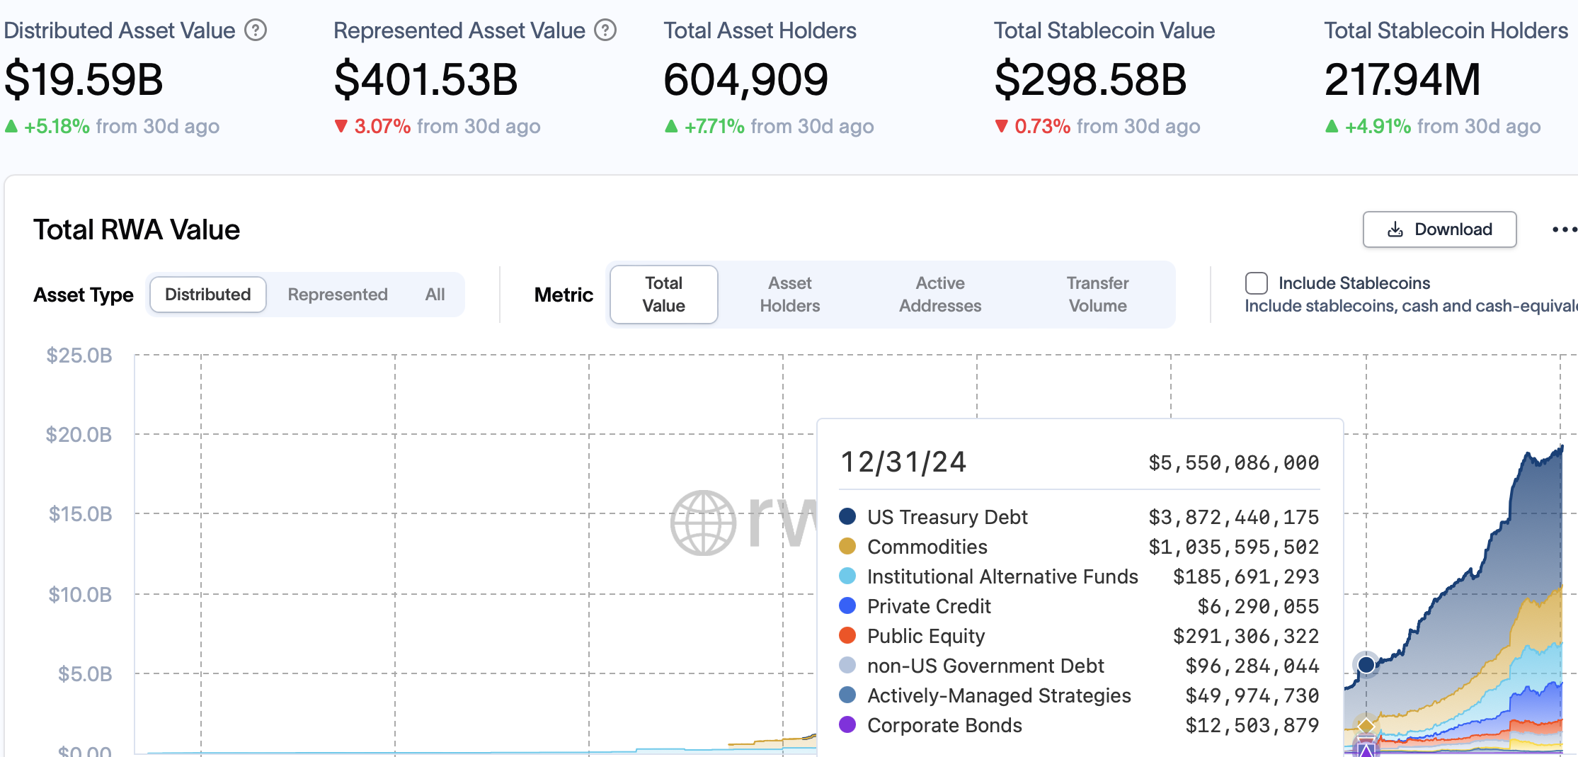Select the Transfer Volume metric tab
This screenshot has width=1578, height=757.
click(x=1097, y=295)
